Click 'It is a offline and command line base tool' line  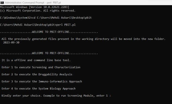[36, 60]
